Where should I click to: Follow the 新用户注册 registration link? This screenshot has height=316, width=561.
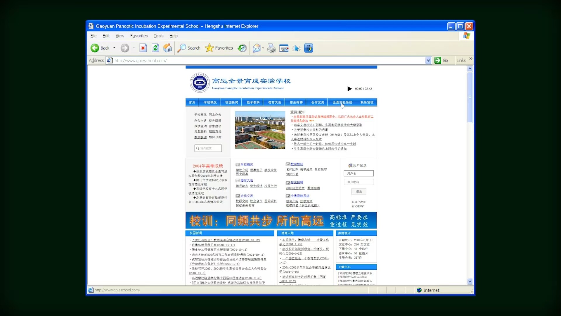358,202
